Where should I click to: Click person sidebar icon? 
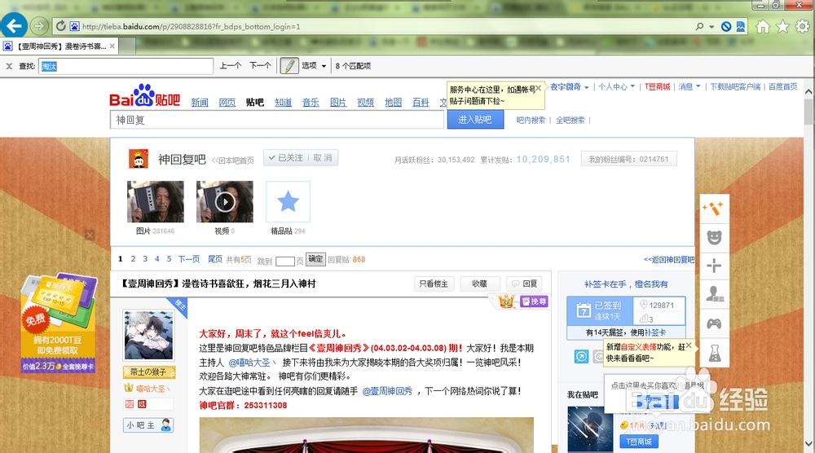pyautogui.click(x=714, y=295)
